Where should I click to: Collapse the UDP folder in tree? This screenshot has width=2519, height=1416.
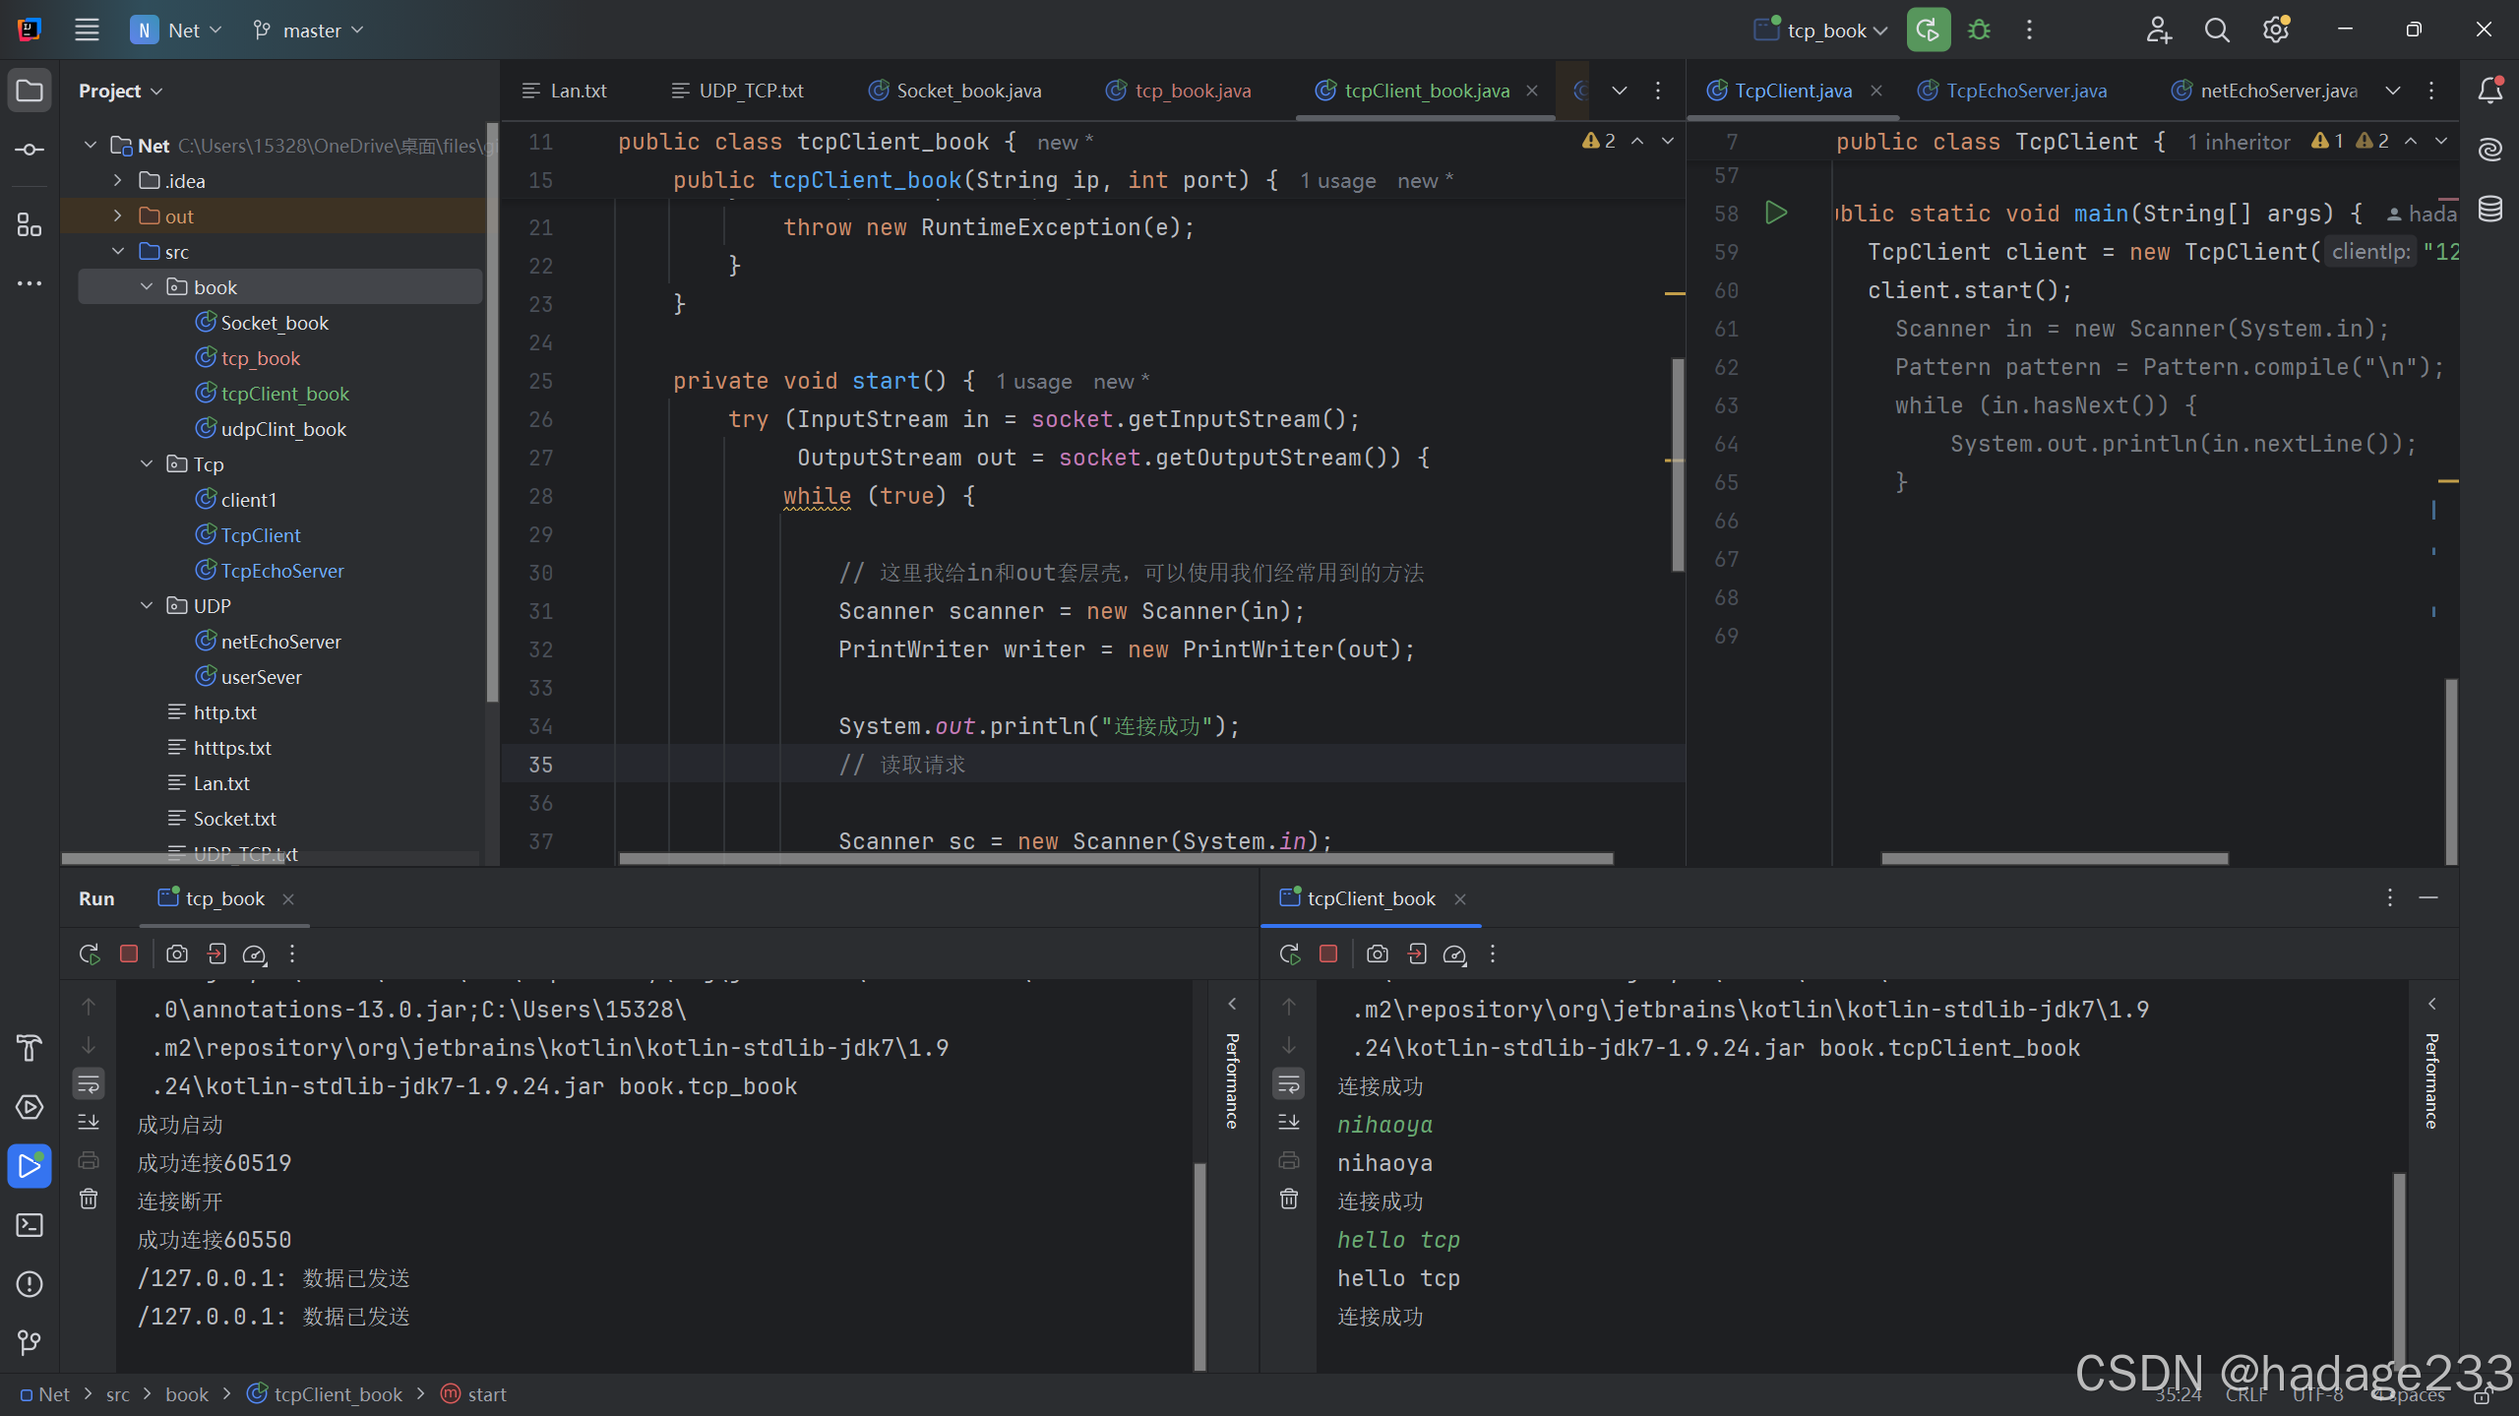[x=147, y=606]
